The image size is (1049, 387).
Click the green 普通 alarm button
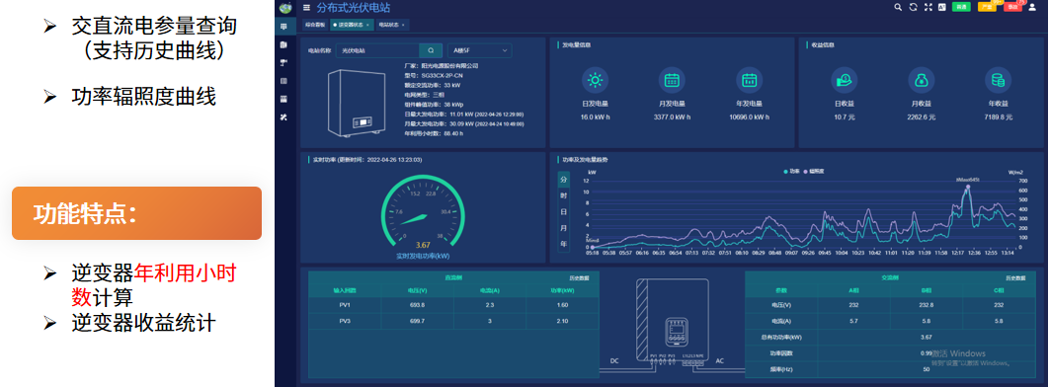tap(961, 7)
